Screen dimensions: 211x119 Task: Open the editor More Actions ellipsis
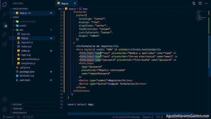(206, 3)
